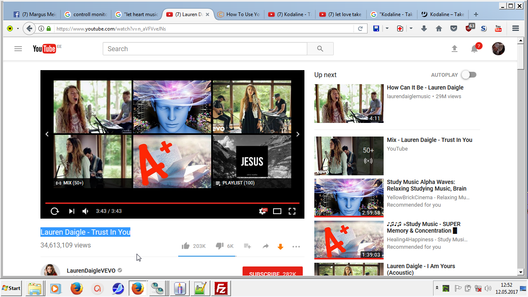
Task: Click the blue floppy save toolbar icon
Action: tap(376, 28)
